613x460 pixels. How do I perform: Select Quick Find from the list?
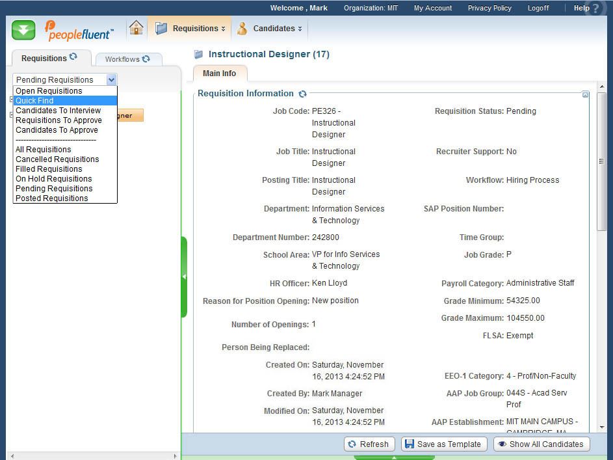click(35, 101)
